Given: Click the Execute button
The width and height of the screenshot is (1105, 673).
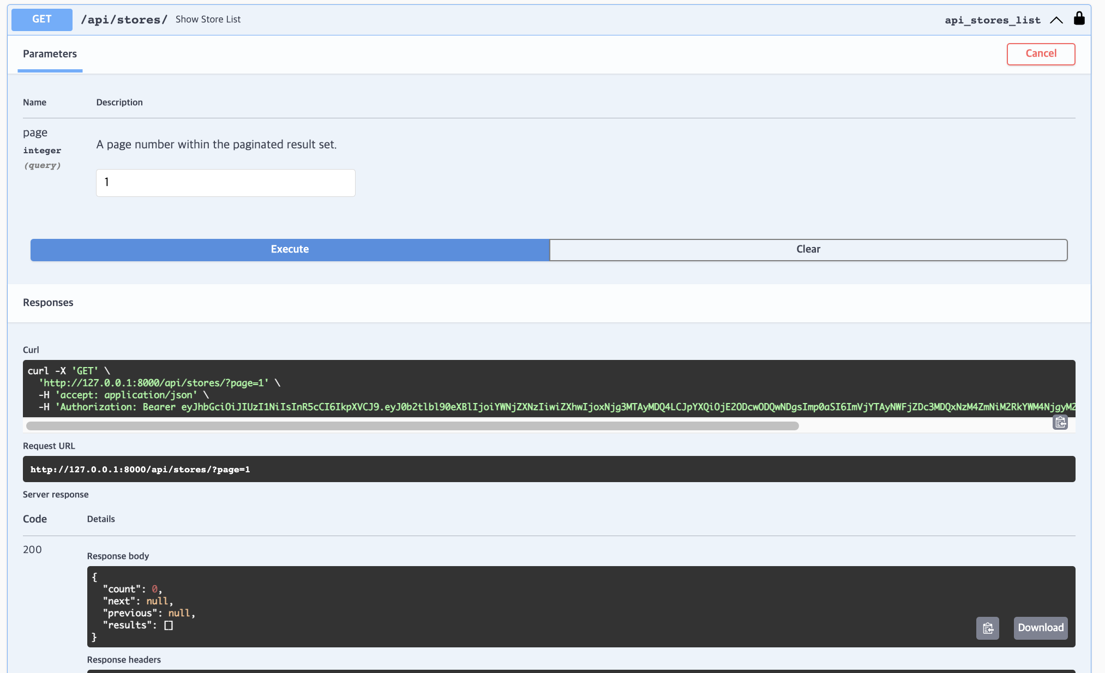Looking at the screenshot, I should (x=290, y=249).
